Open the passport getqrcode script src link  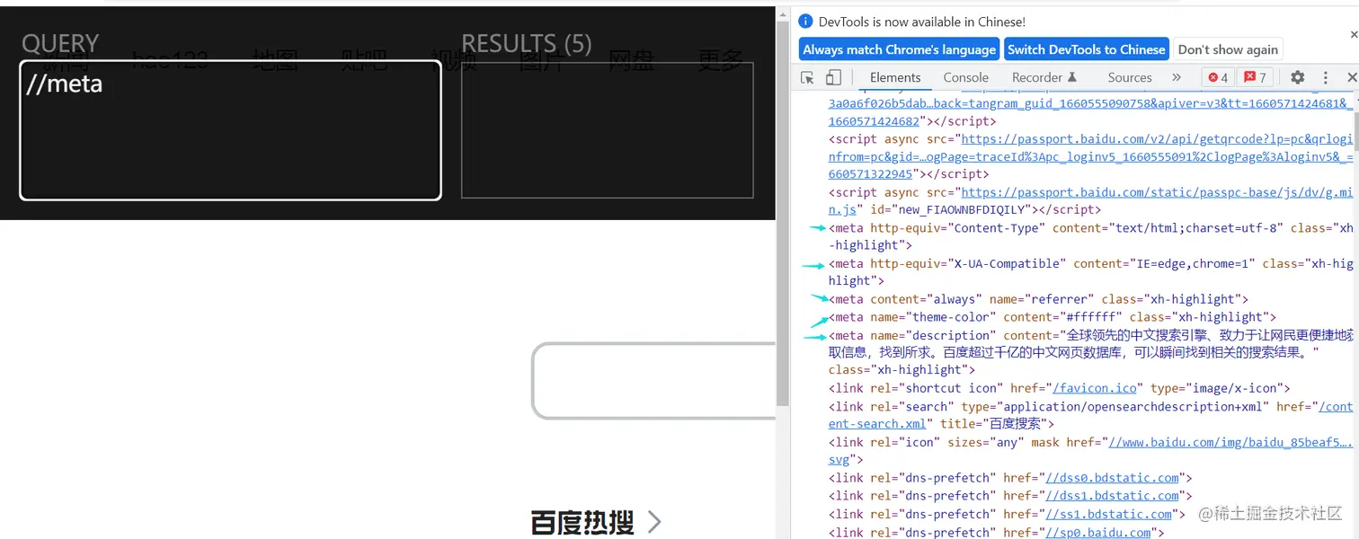[1089, 156]
